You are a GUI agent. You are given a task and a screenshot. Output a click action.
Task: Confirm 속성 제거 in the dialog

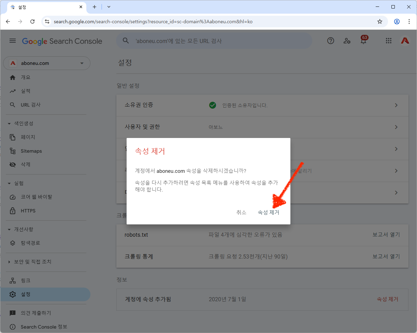(269, 212)
